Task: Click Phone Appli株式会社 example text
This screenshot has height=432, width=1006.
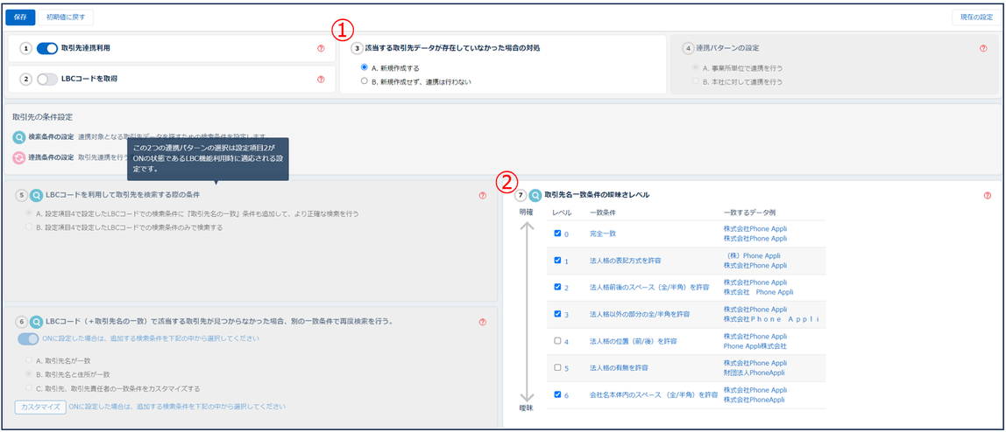Action: (754, 345)
